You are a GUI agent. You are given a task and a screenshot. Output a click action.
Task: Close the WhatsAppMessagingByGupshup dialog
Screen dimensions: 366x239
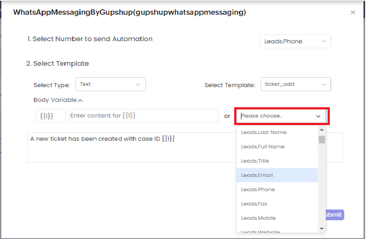tap(353, 13)
